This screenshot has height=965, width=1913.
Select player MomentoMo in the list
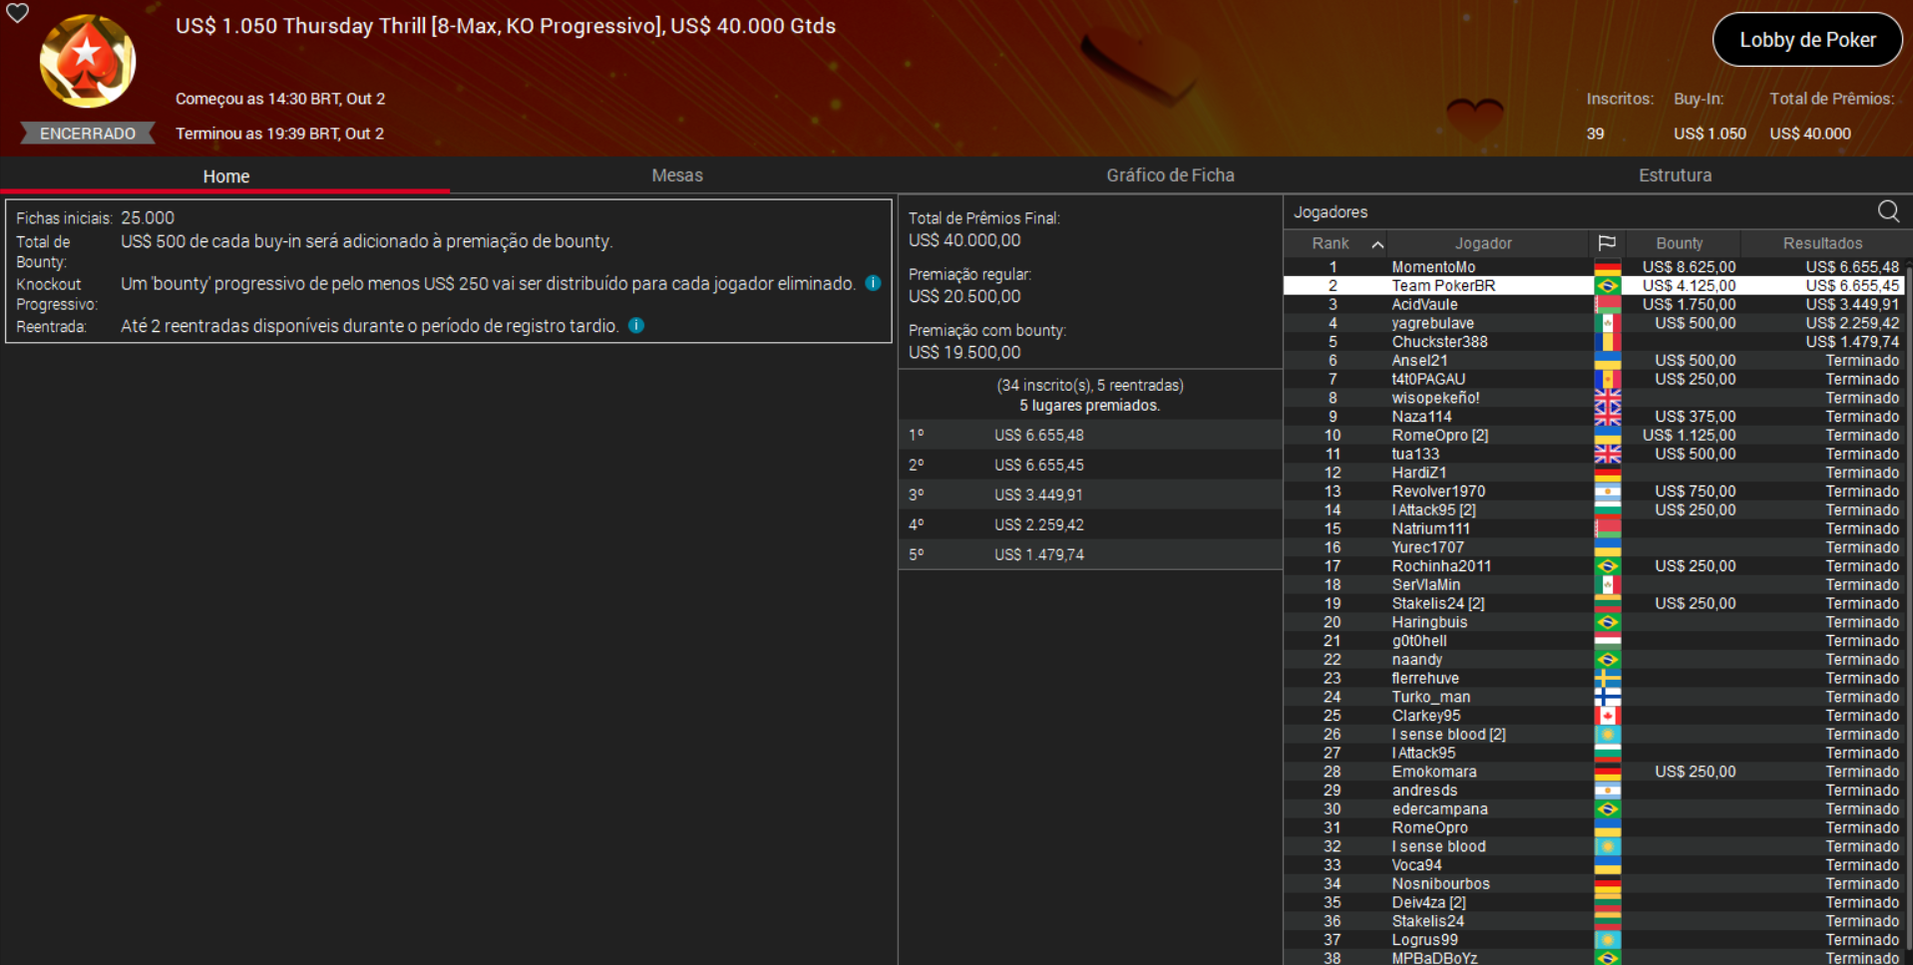tap(1432, 267)
